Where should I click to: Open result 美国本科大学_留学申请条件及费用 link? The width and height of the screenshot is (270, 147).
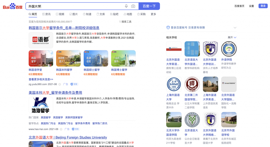pos(55,93)
